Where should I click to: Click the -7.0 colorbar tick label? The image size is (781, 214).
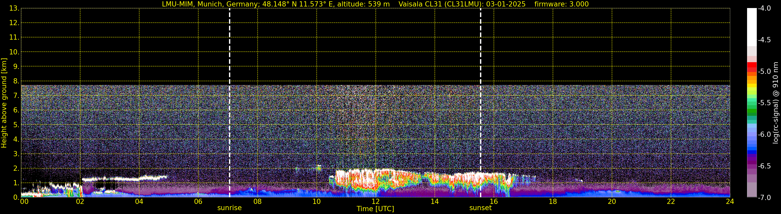click(x=764, y=198)
